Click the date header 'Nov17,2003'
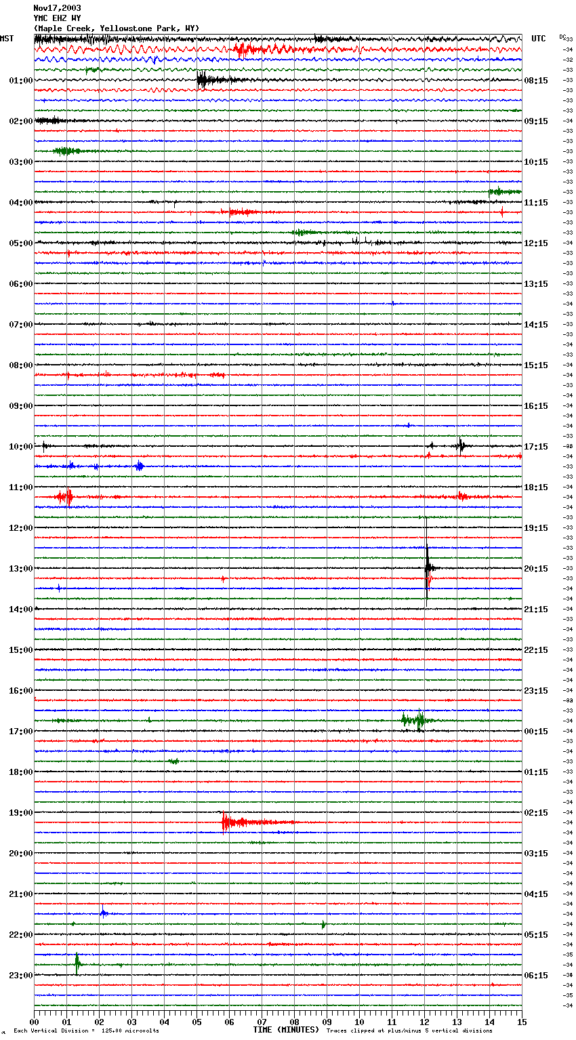The width and height of the screenshot is (576, 1040). coord(57,8)
